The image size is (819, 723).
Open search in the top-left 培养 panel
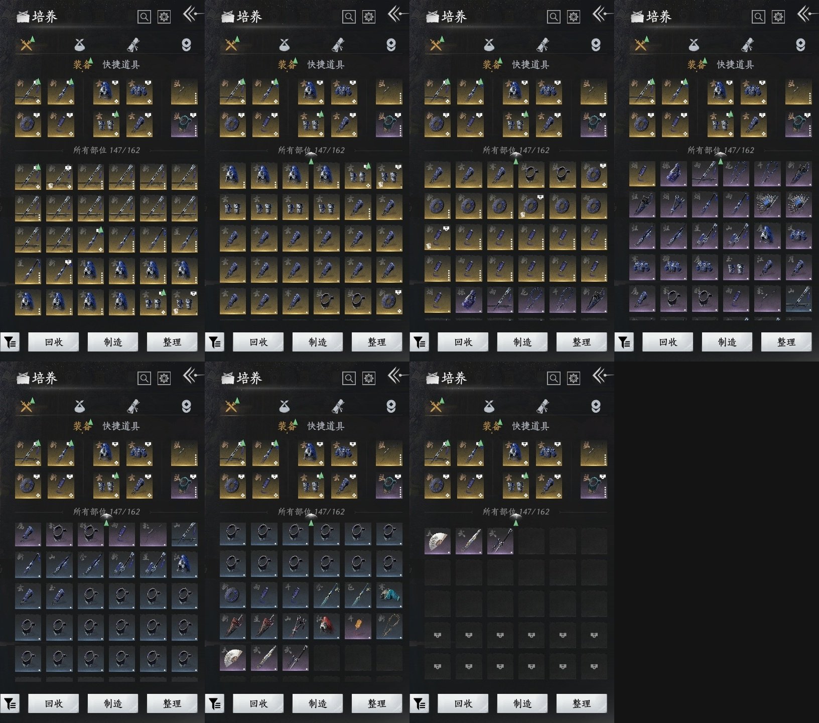click(x=144, y=17)
